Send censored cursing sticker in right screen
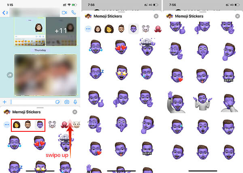Screen dimensions: 243x173 [229, 76]
